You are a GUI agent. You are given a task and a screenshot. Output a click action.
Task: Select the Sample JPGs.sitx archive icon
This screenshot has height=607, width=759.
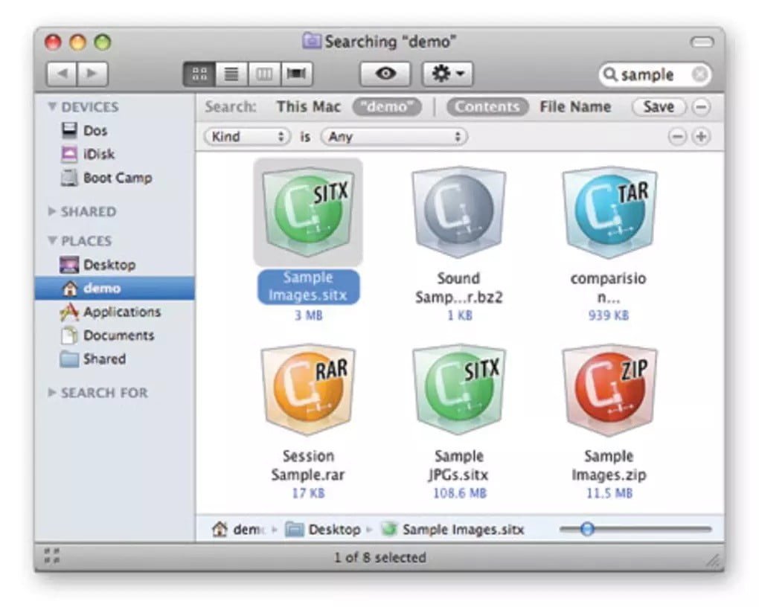click(458, 391)
